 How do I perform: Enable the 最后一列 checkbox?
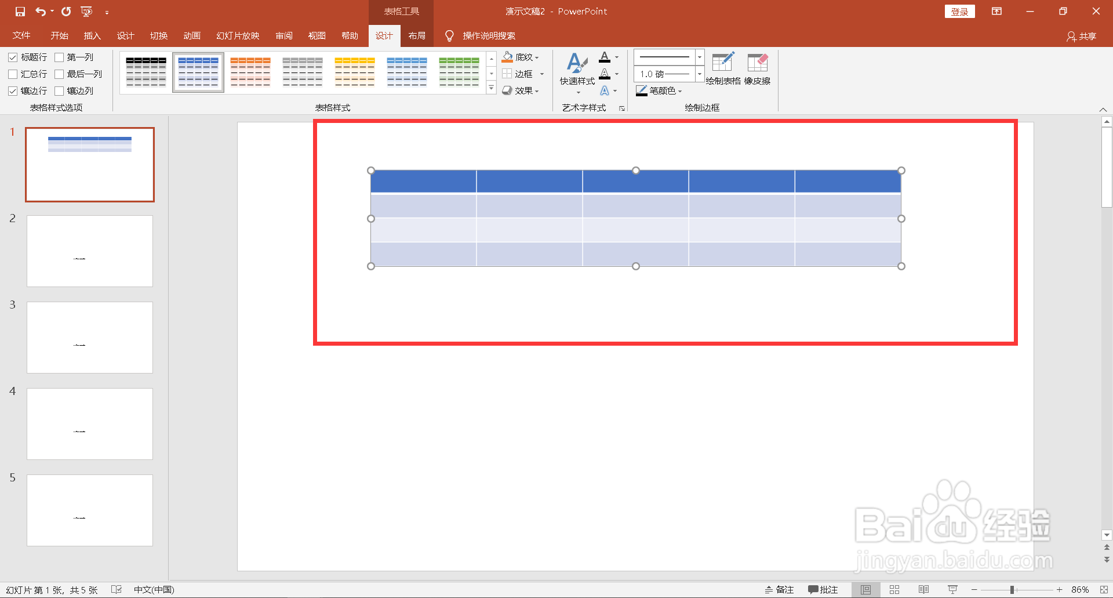pos(59,74)
